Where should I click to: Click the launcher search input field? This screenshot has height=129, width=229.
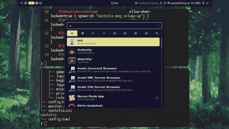click(114, 26)
